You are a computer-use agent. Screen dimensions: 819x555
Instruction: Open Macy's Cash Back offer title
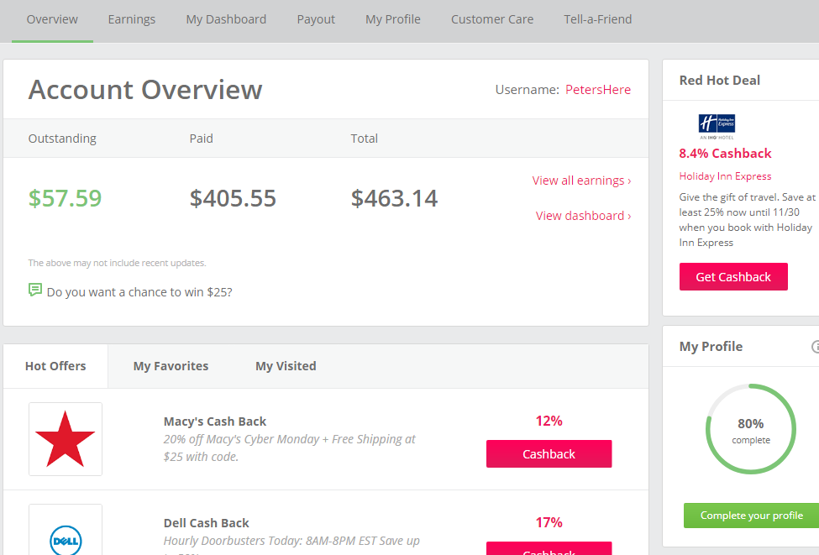[x=215, y=421]
